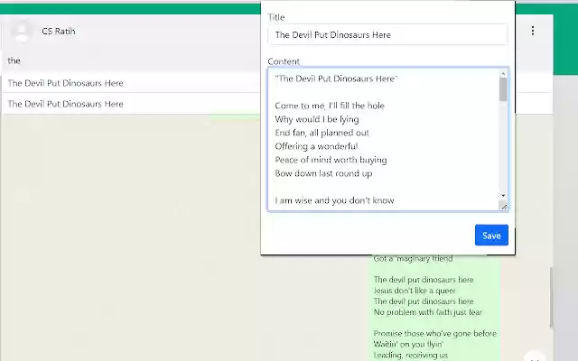Click the CS Ratih contact name
The image size is (578, 361).
coord(59,32)
